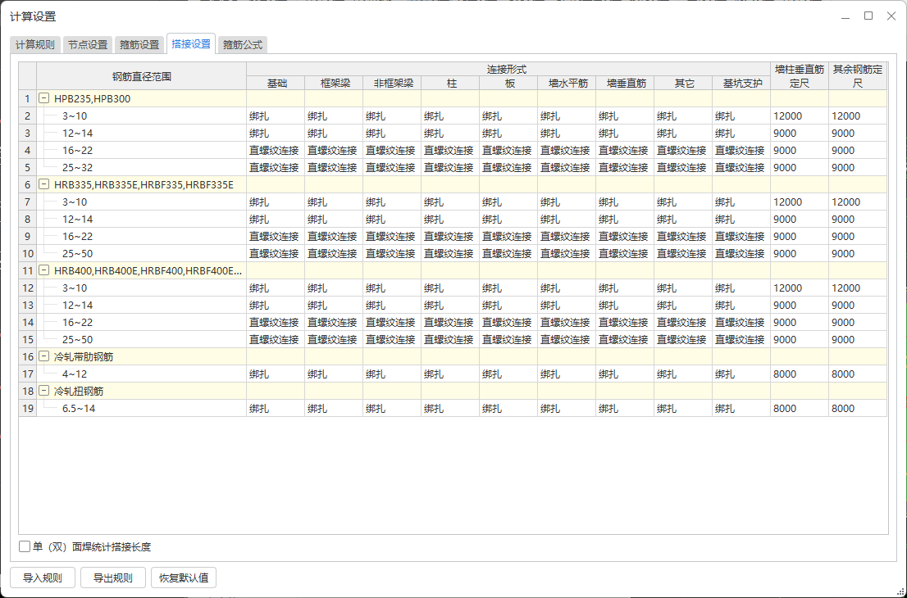
Task: Minimize the 计算设置 window
Action: click(845, 16)
